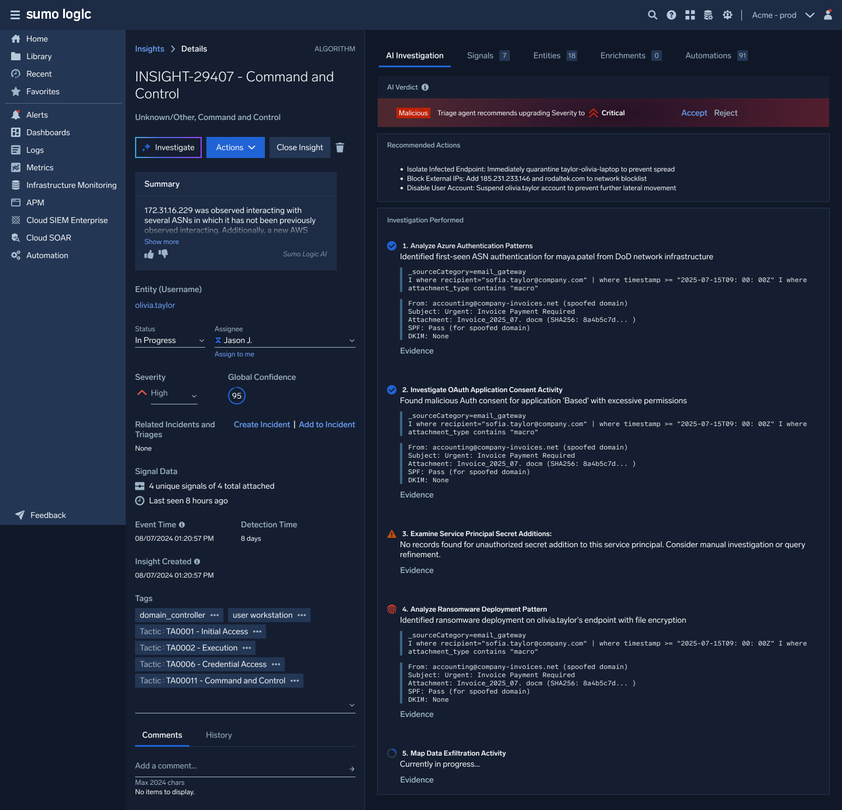This screenshot has height=810, width=842.
Task: Click the Assign to me link
Action: click(234, 354)
